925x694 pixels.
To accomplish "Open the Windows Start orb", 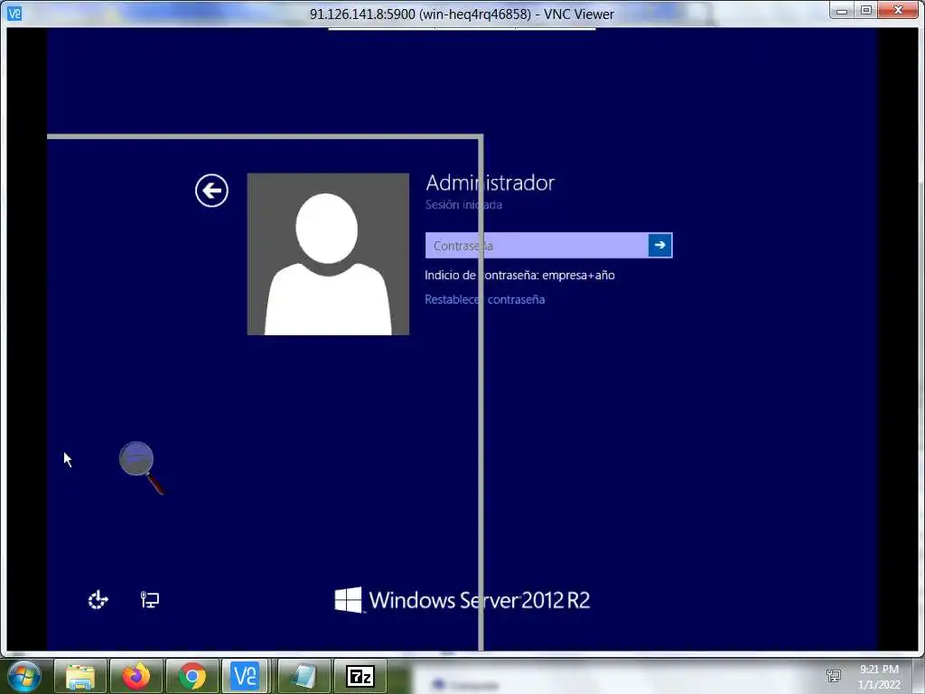I will tap(24, 676).
